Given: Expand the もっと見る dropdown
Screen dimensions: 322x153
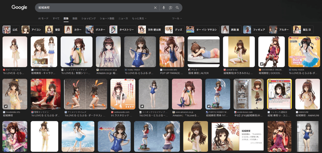Looking at the screenshot, I should tap(139, 19).
